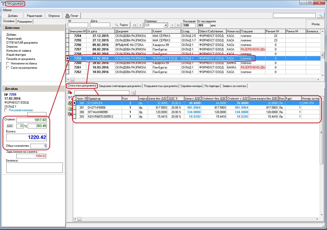The image size is (327, 230).
Task: Click the magnifier icon next to goods filter field
Action: pyautogui.click(x=133, y=93)
